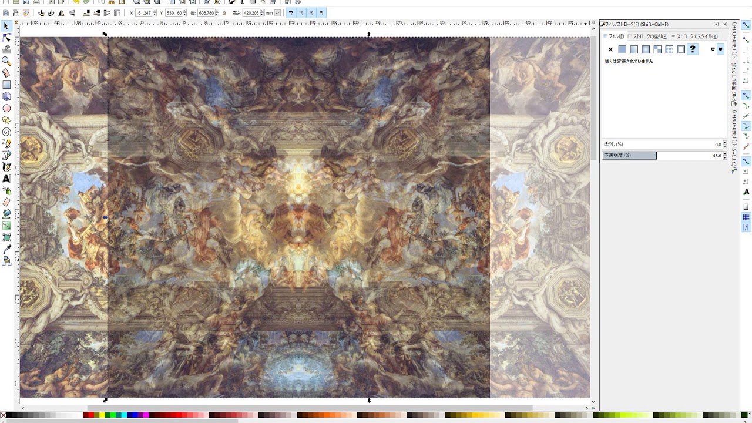Image resolution: width=752 pixels, height=423 pixels.
Task: Select the Eraser tool
Action: pyautogui.click(x=6, y=202)
